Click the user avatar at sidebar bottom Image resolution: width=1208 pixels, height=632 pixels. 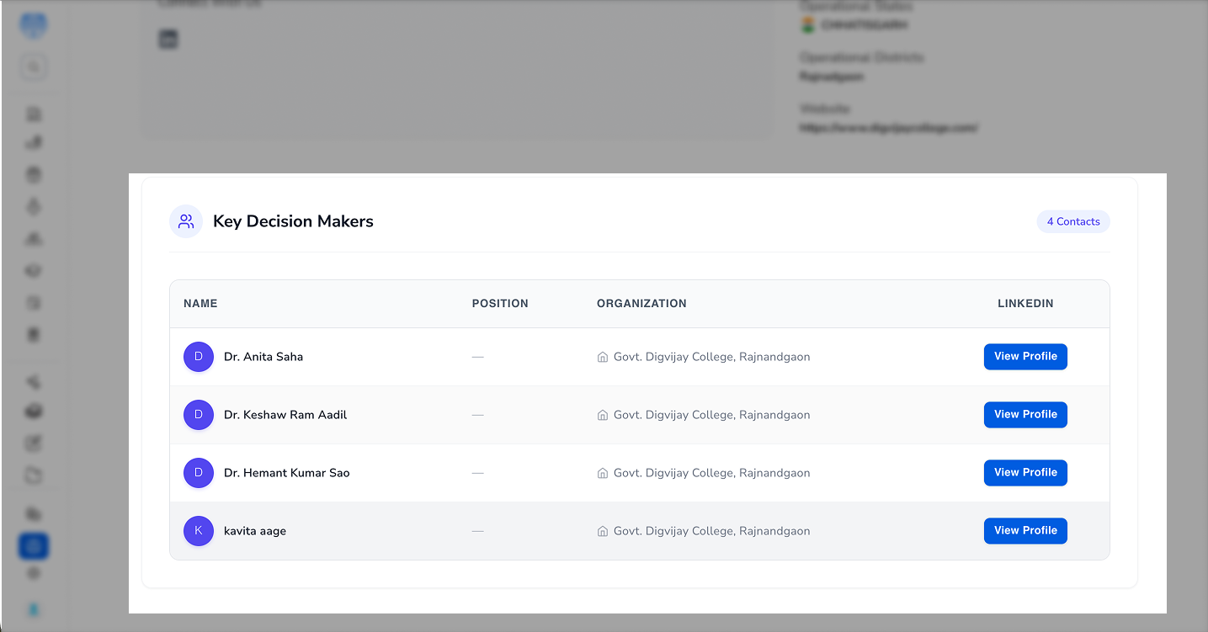point(33,611)
